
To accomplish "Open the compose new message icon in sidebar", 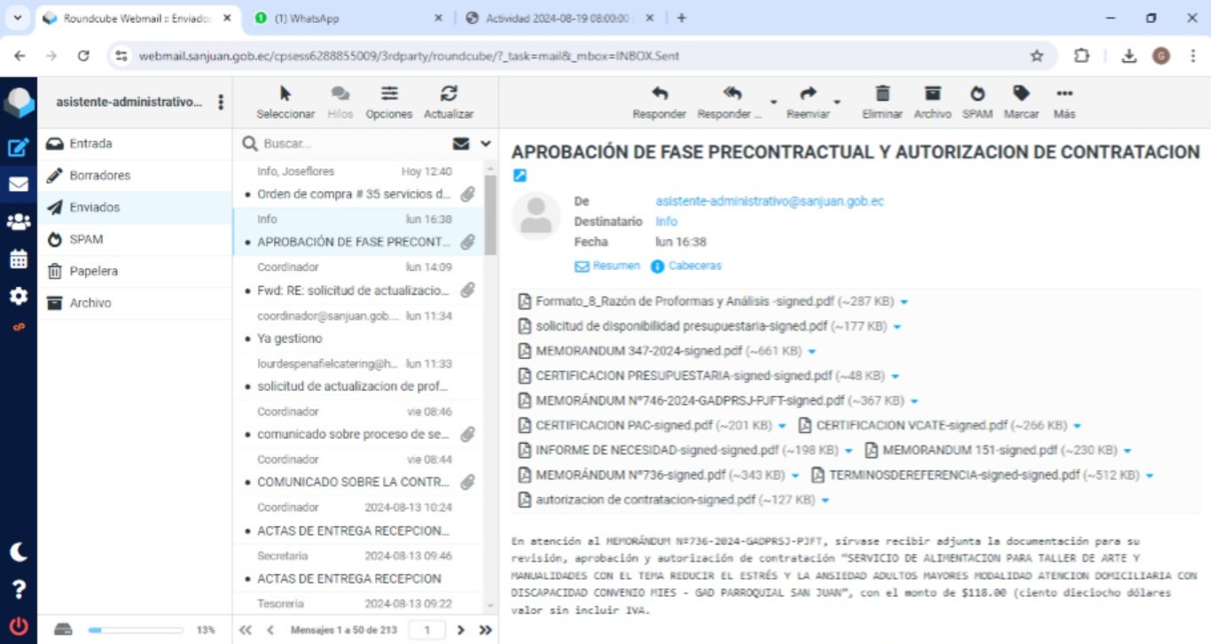I will (x=18, y=148).
